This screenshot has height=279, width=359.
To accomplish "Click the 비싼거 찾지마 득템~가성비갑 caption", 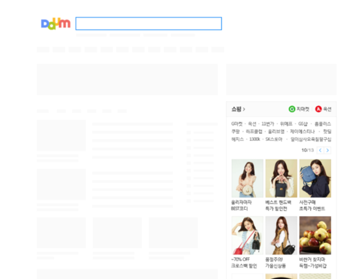I will [313, 263].
